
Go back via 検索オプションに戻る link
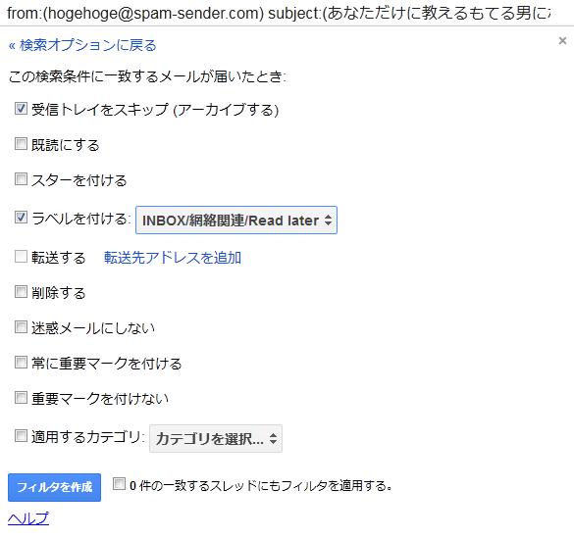tap(82, 45)
